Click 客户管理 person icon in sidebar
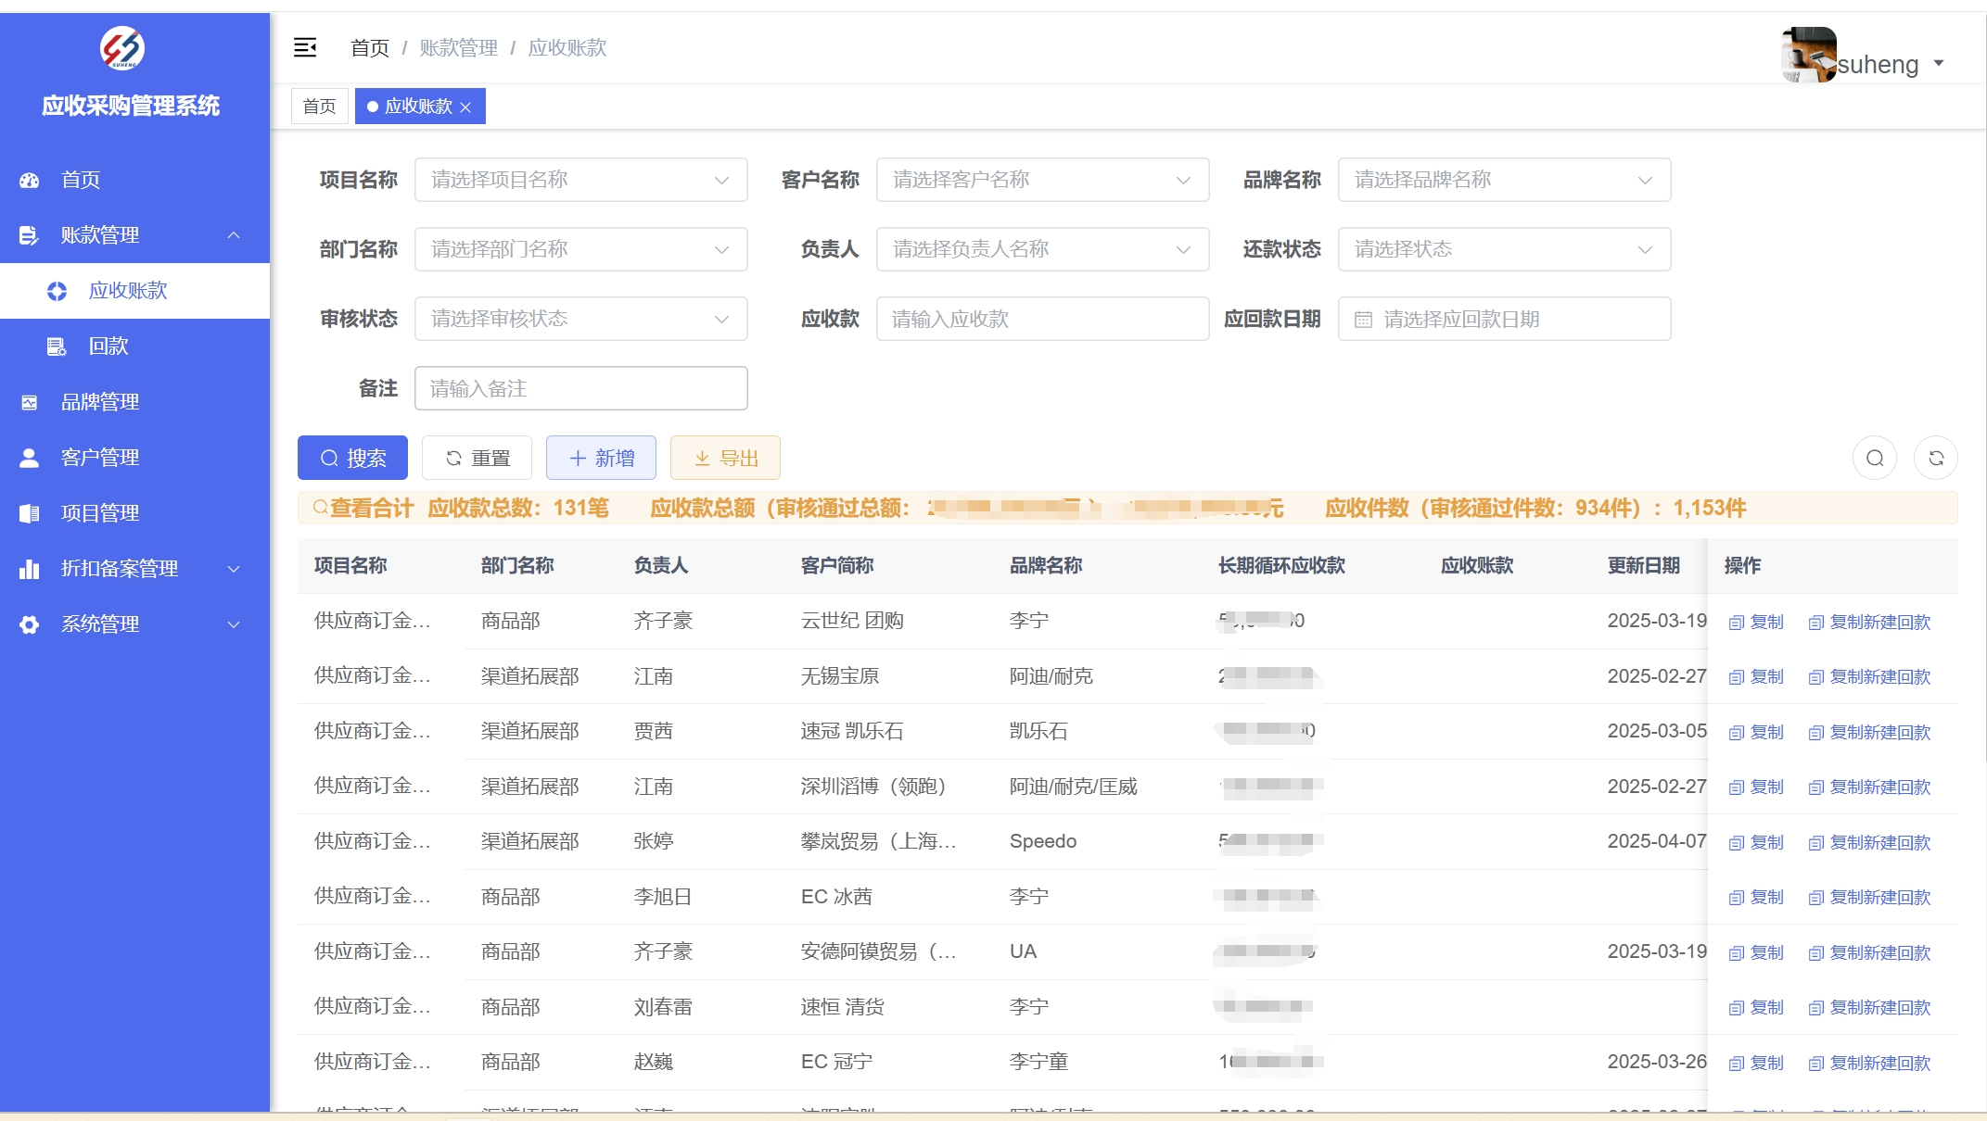This screenshot has height=1121, width=1987. click(x=30, y=458)
